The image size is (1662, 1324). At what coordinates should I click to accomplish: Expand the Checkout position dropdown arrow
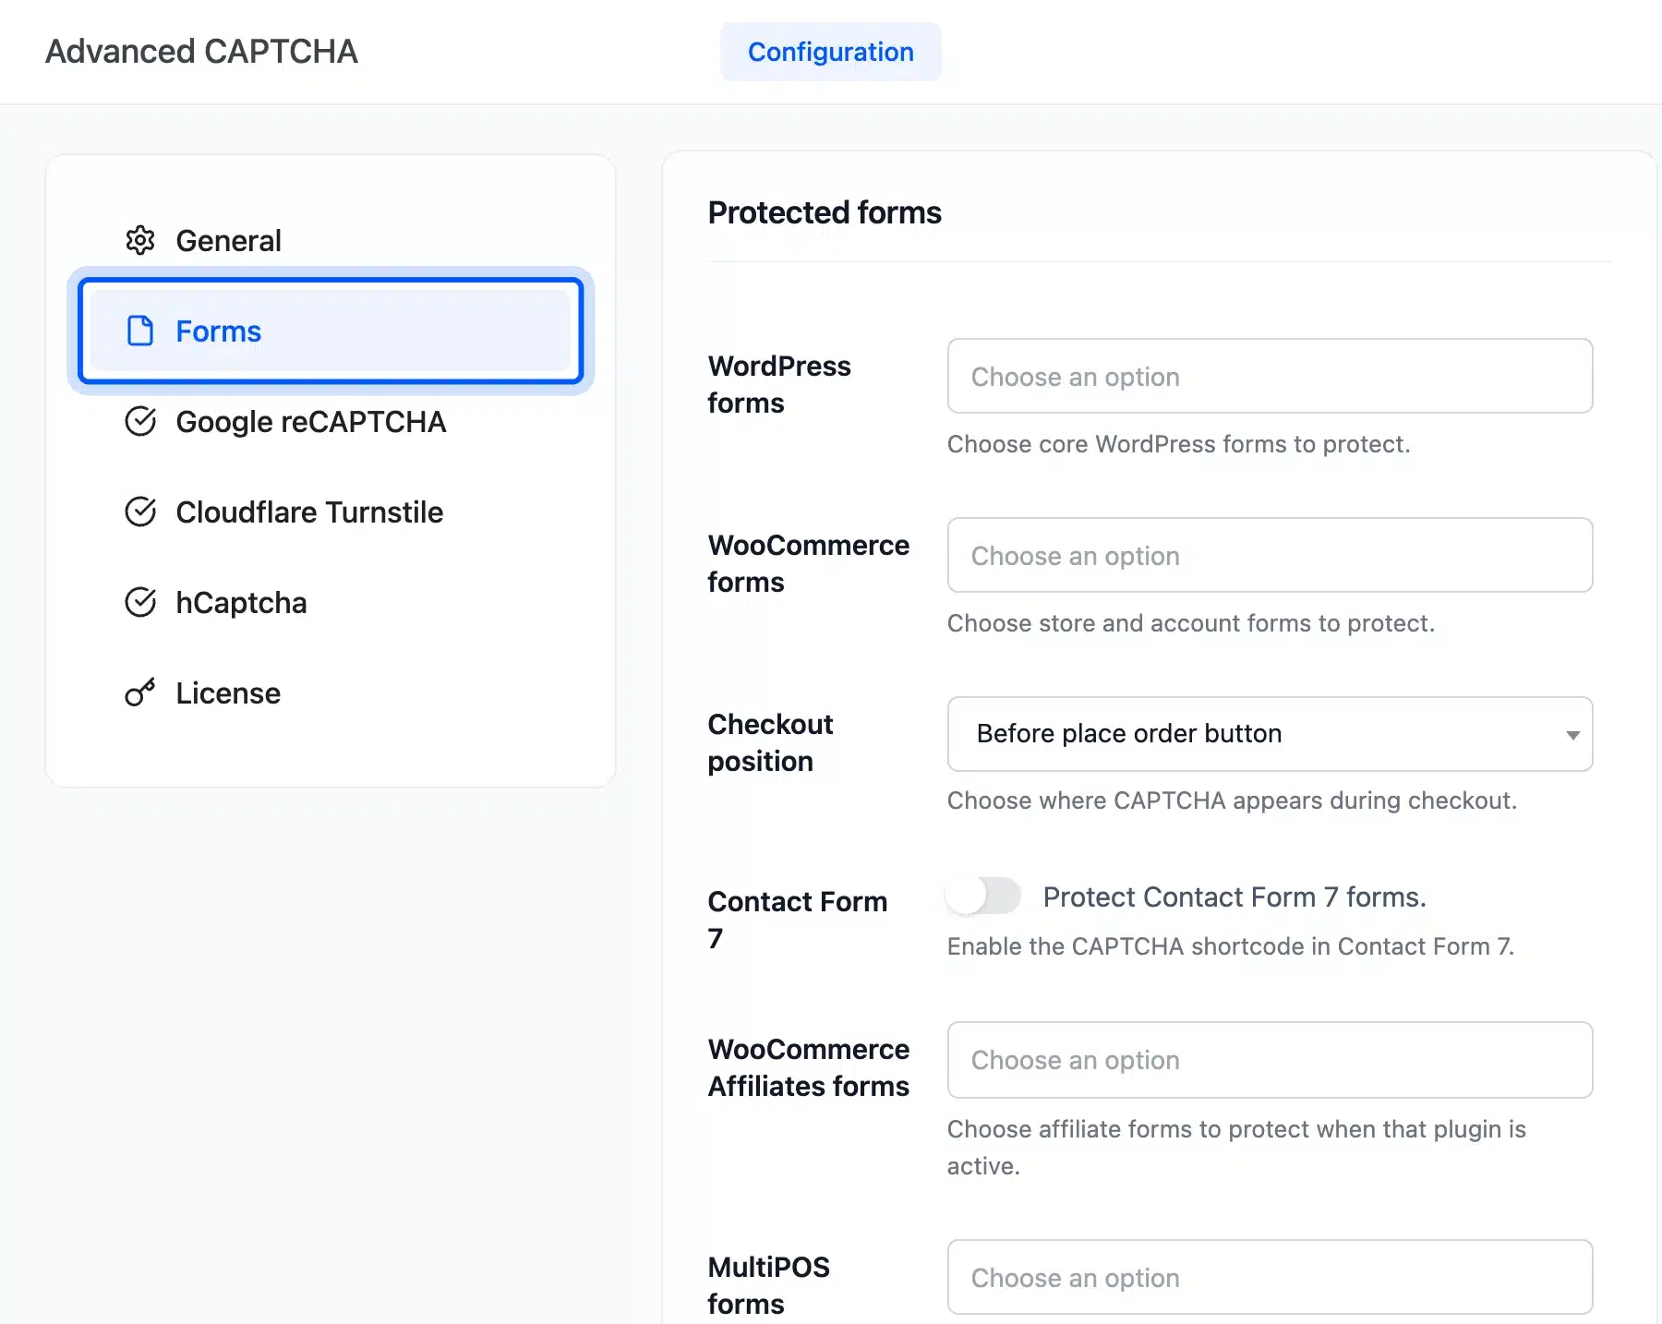coord(1572,735)
